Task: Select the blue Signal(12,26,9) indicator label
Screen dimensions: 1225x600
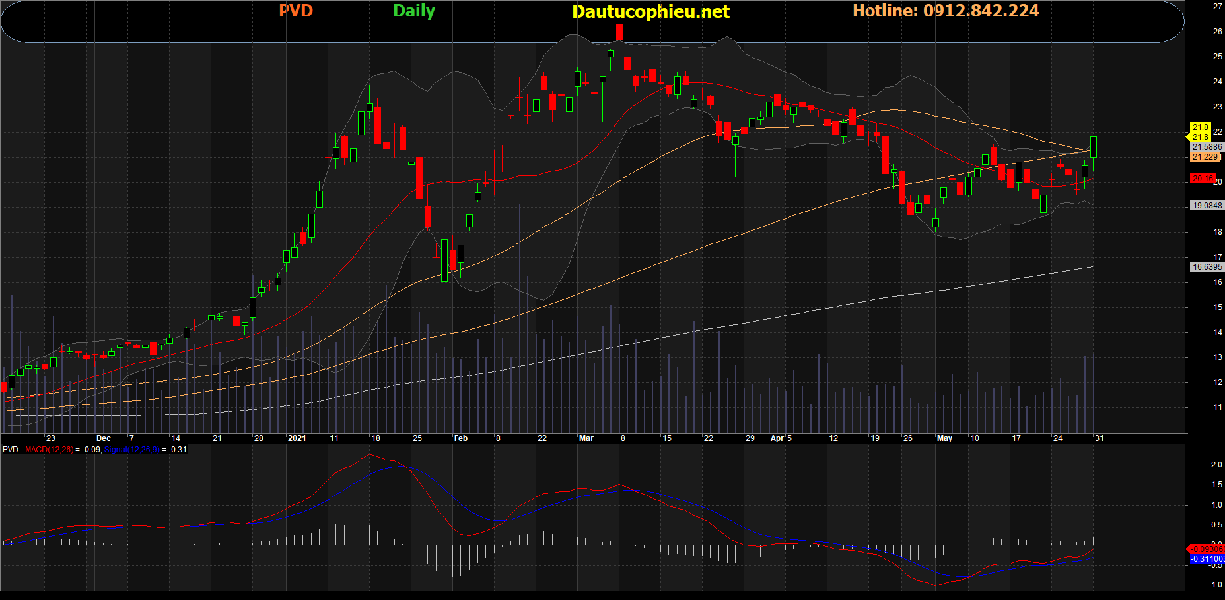Action: [x=131, y=450]
